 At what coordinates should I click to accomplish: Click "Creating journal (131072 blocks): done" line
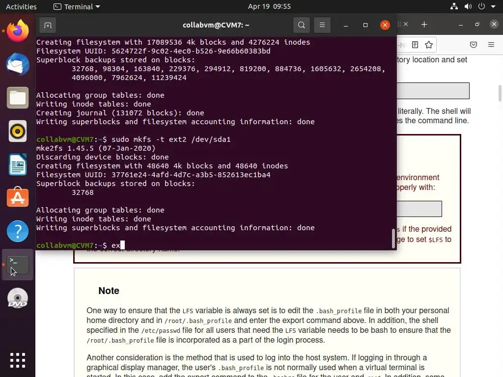click(x=120, y=113)
